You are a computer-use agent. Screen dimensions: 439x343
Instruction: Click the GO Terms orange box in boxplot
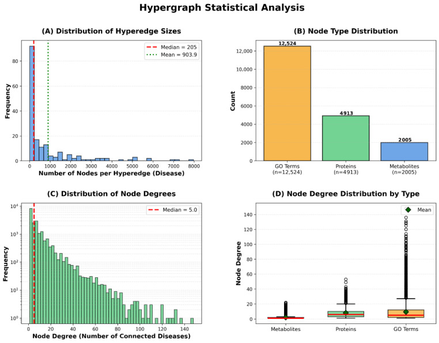(x=406, y=314)
